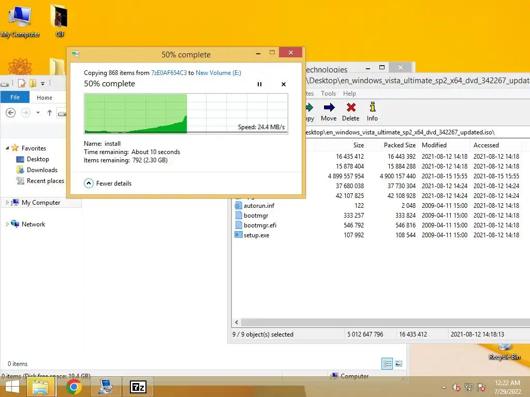Collapse the Favorites tree group

[7, 148]
